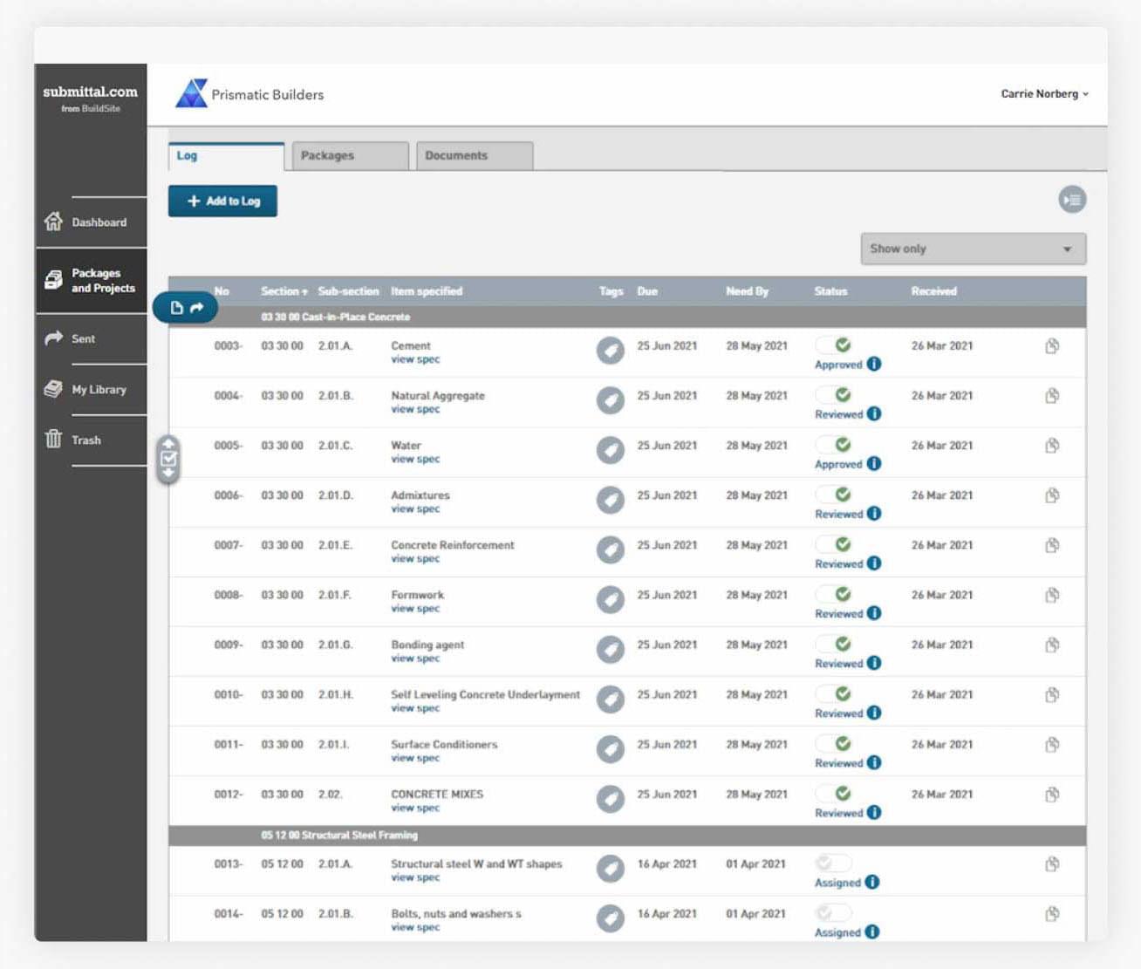This screenshot has width=1141, height=969.
Task: Toggle the status switch for Admixtures row
Action: point(834,495)
